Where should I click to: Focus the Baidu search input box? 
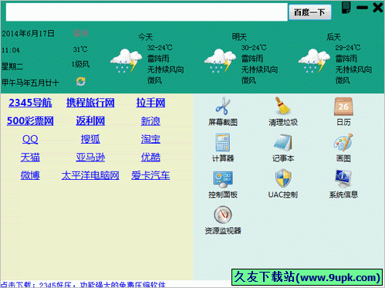(147, 12)
